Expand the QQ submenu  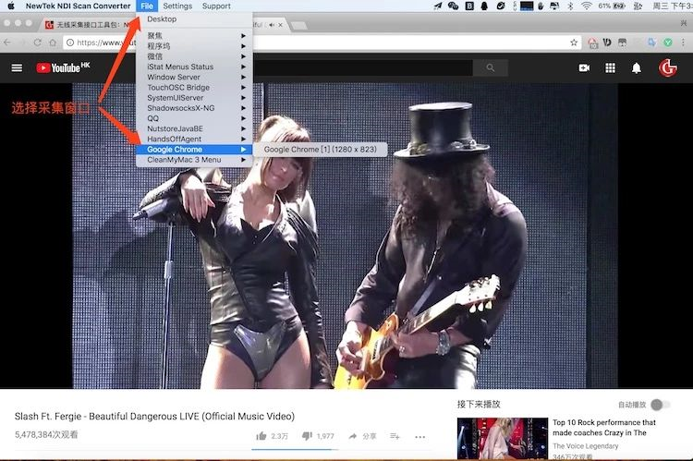[194, 118]
